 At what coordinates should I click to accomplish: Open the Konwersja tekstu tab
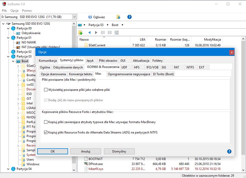pos(81,74)
